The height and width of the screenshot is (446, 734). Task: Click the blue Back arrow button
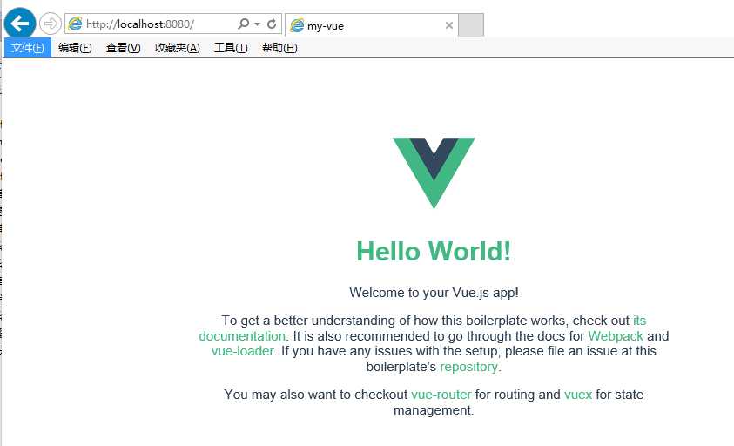click(x=20, y=23)
